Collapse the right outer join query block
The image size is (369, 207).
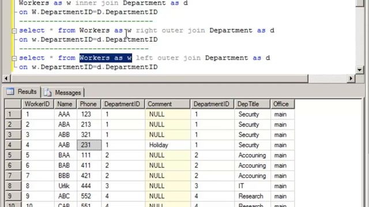14,30
